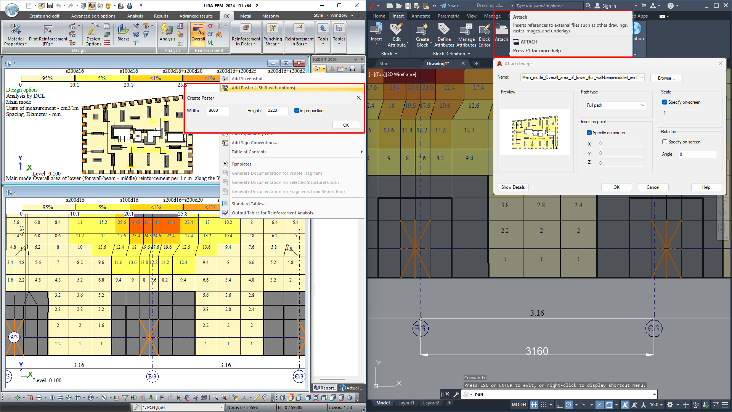
Task: Open the Path type dropdown
Action: [615, 105]
